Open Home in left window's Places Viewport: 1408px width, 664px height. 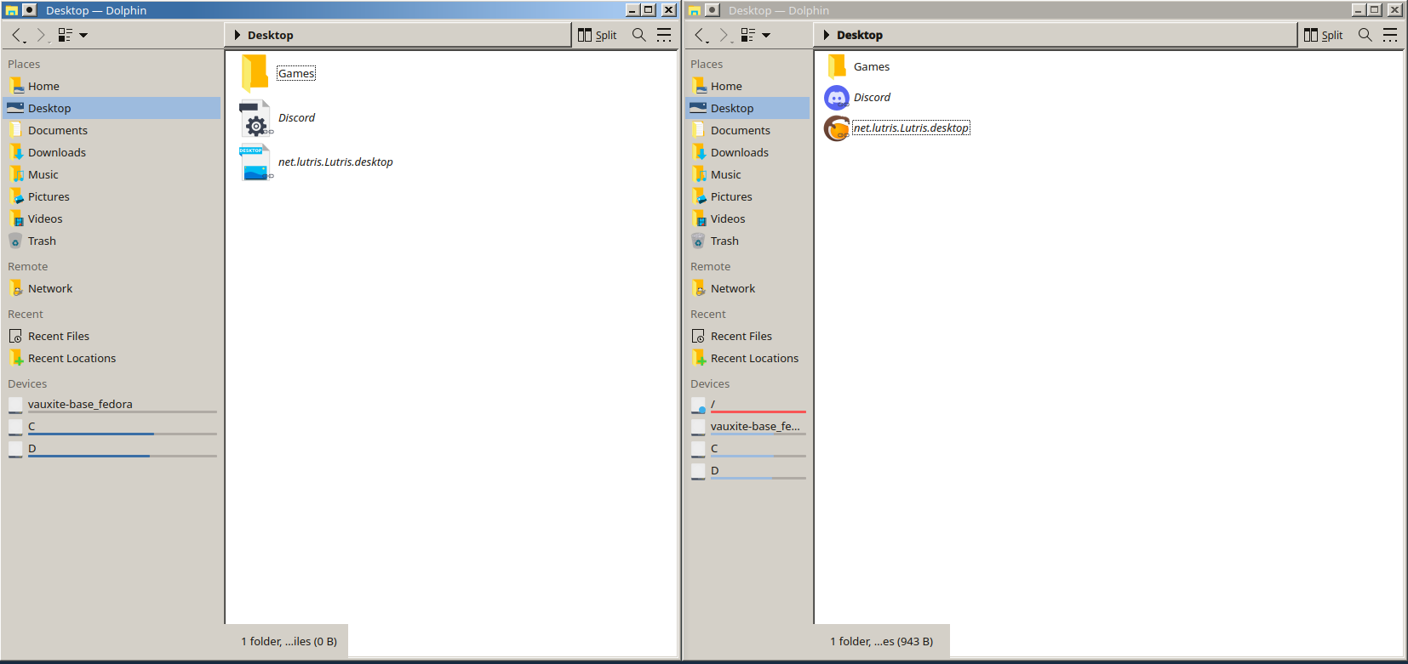[x=112, y=86]
